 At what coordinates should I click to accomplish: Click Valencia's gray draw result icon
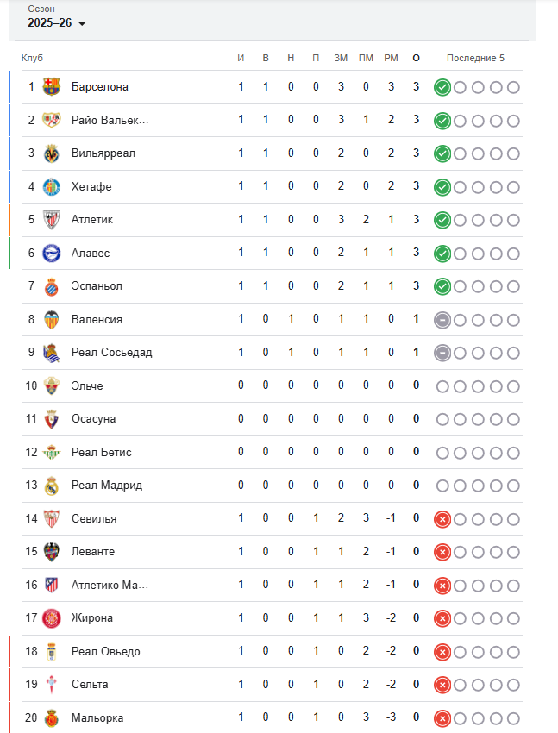[442, 320]
